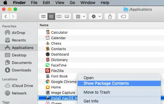This screenshot has width=164, height=104.
Task: Switch to column view
Action: coord(59,16)
